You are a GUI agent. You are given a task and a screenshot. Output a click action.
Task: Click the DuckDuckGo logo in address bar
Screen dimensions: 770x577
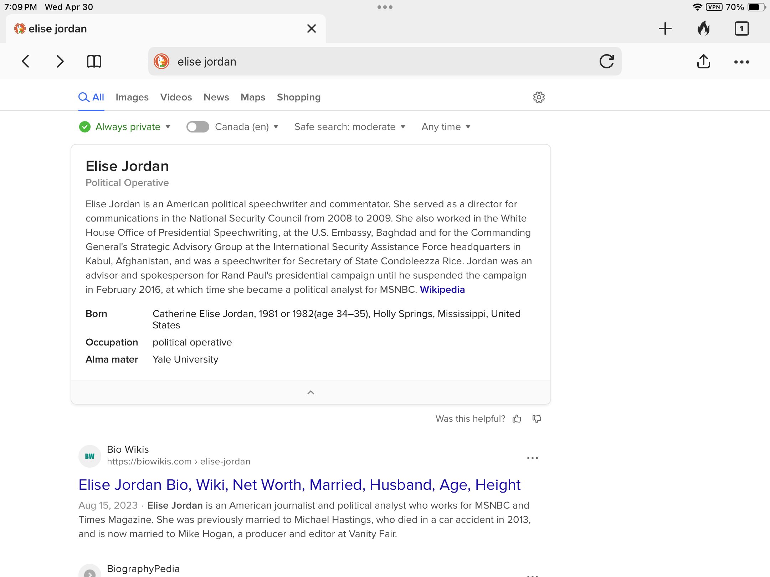pos(161,61)
